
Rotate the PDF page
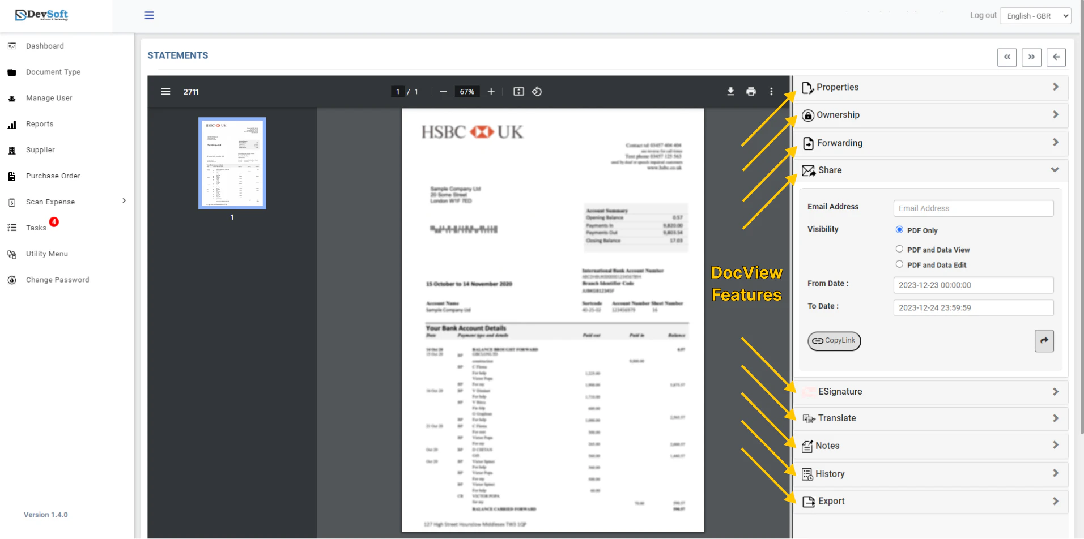[x=537, y=91]
